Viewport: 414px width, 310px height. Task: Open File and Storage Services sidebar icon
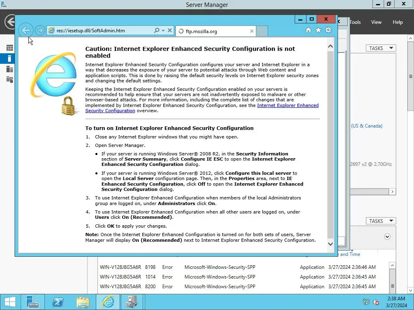click(x=10, y=80)
